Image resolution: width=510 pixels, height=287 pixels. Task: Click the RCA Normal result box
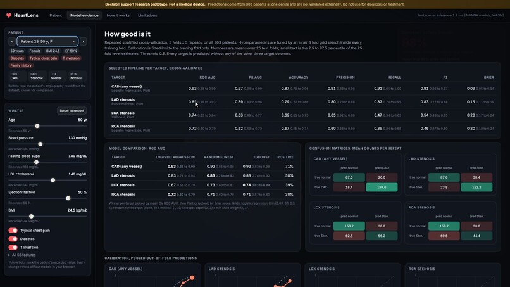[77, 76]
